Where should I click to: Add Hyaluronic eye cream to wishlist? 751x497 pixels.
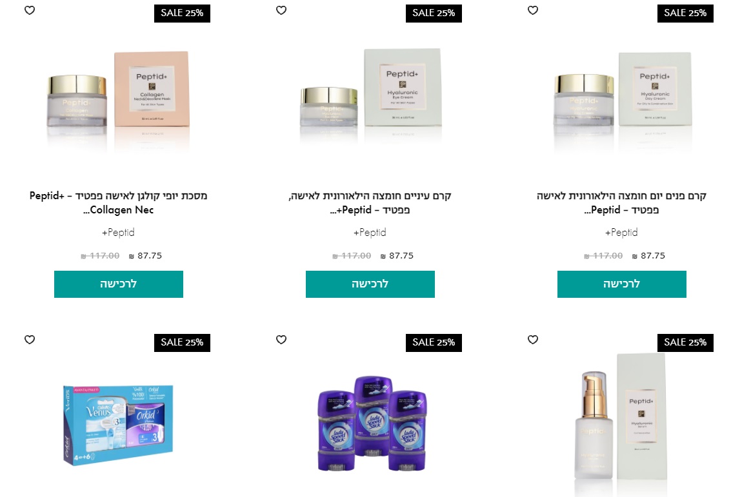(281, 10)
